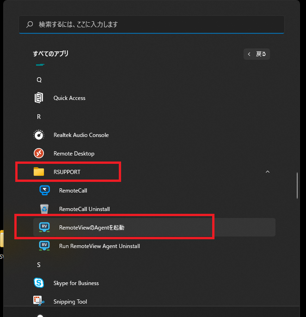
Task: Click the RV icon for RemoteViewのAgentを起動
Action: tap(44, 227)
